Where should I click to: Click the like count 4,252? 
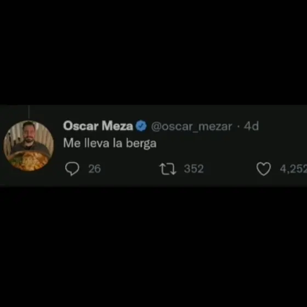(293, 169)
